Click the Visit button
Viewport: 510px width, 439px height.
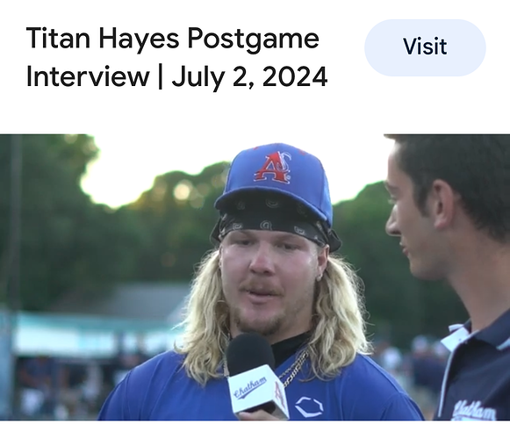[425, 47]
